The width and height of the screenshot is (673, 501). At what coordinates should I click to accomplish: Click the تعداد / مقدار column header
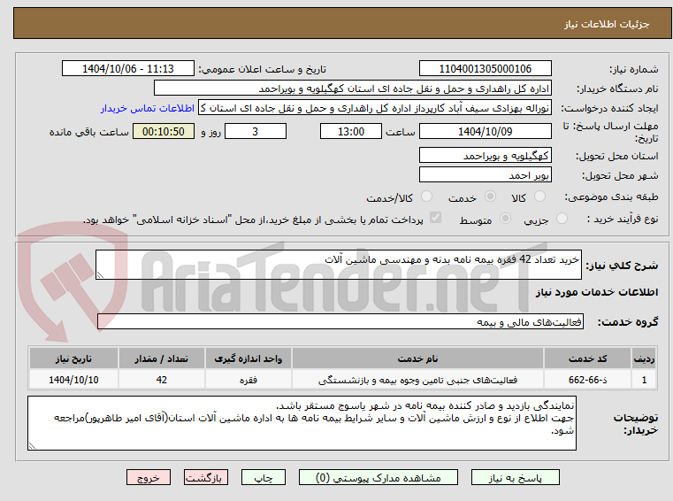pos(161,358)
